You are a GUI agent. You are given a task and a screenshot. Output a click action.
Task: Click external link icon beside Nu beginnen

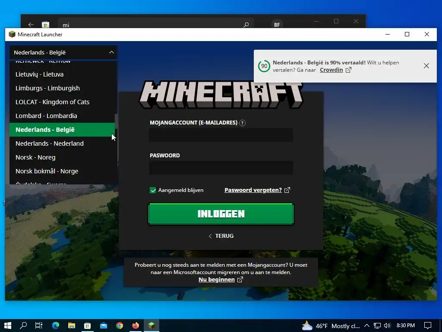(x=240, y=280)
